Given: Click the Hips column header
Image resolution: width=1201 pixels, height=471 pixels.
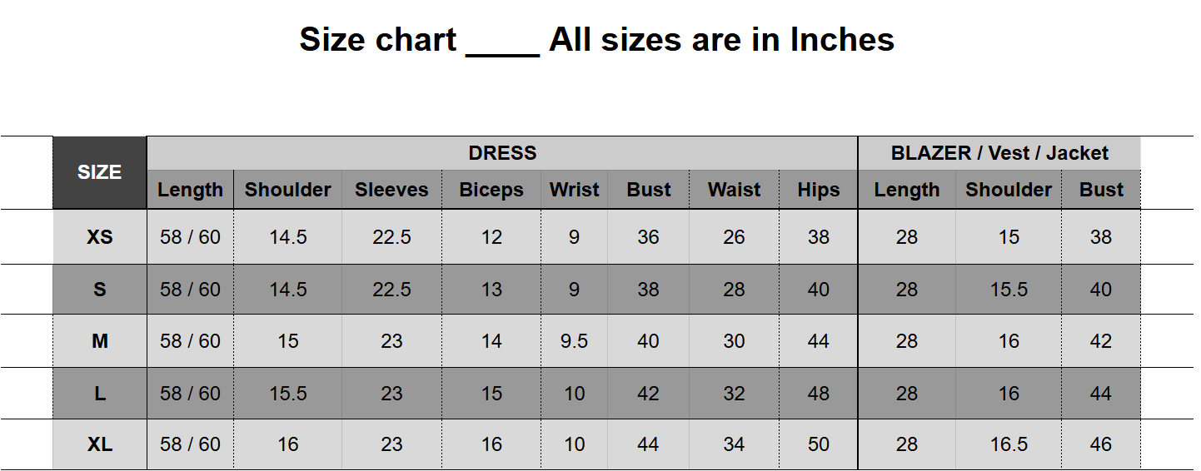Looking at the screenshot, I should point(818,190).
